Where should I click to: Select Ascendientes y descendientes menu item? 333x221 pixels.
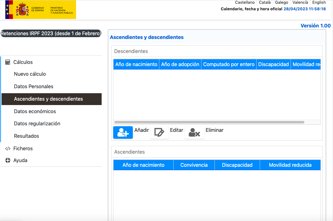pos(52,99)
